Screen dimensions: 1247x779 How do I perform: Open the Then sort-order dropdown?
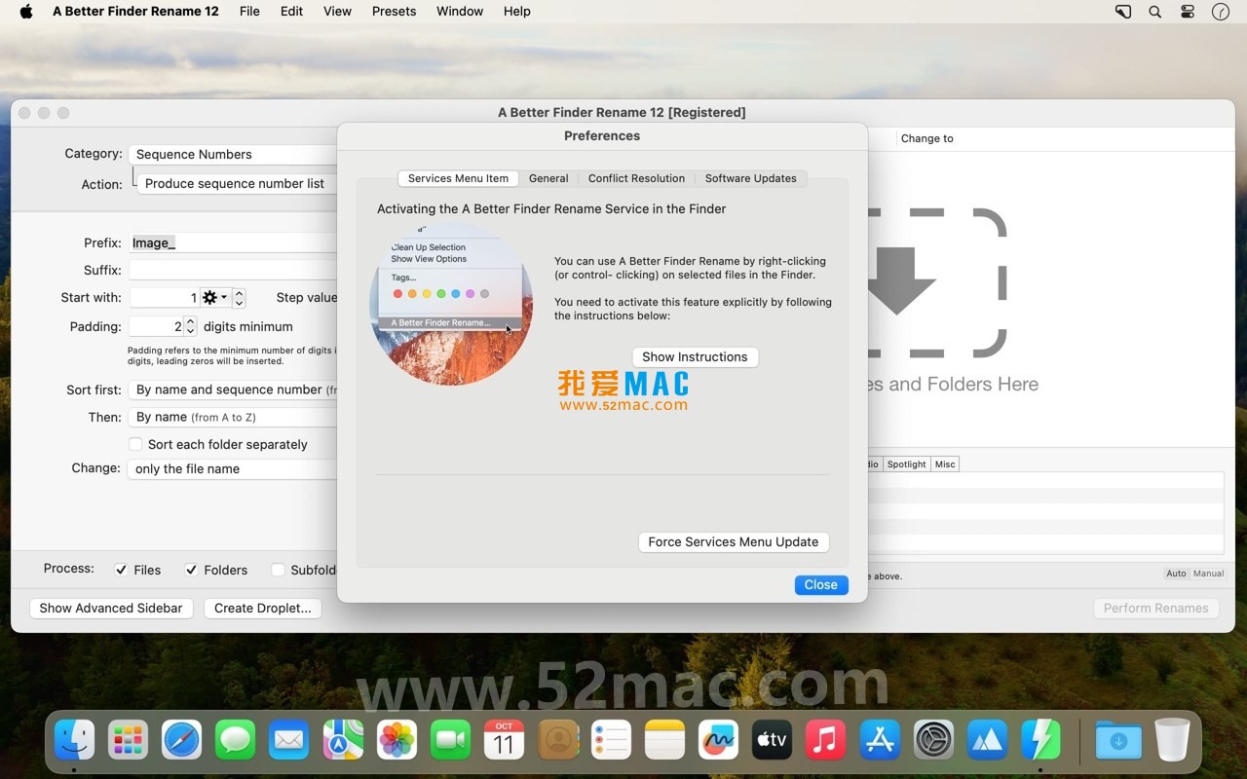pos(233,417)
